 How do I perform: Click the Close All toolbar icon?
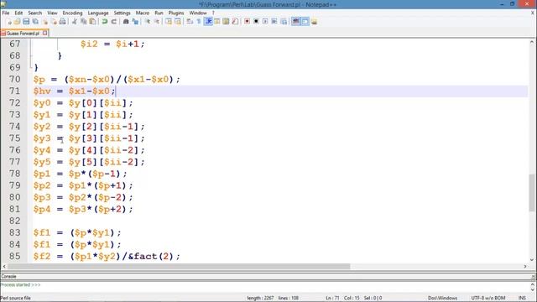click(54, 22)
